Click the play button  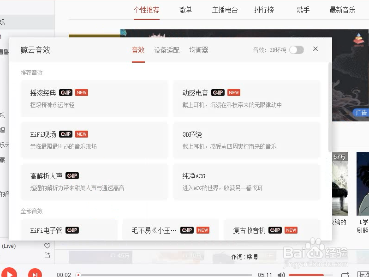(8, 273)
